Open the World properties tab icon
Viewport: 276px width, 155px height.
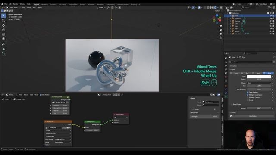226,77
